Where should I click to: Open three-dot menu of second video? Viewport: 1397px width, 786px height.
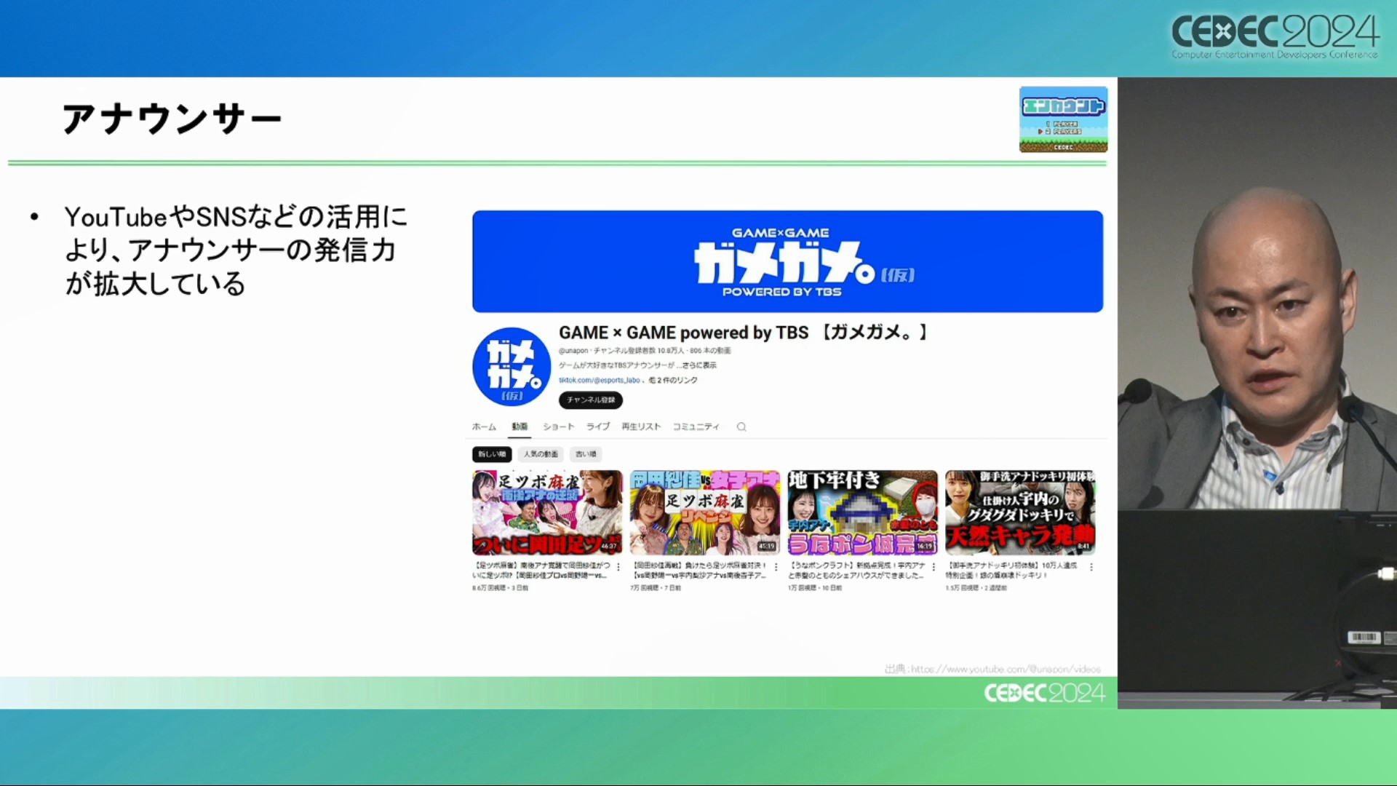point(776,567)
